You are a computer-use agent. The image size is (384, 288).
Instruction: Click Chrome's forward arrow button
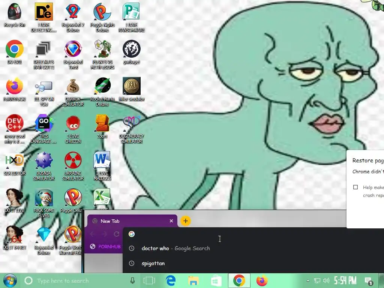pos(105,234)
